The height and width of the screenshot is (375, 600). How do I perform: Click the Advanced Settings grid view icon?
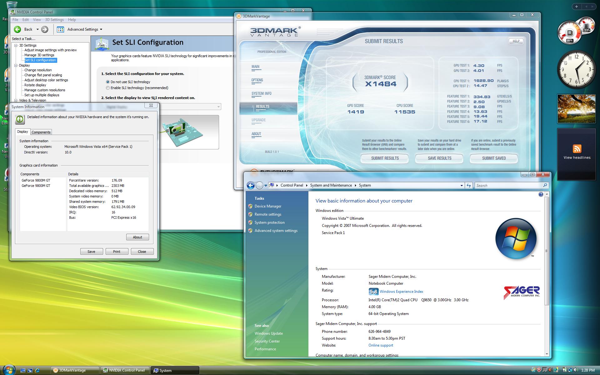[61, 29]
